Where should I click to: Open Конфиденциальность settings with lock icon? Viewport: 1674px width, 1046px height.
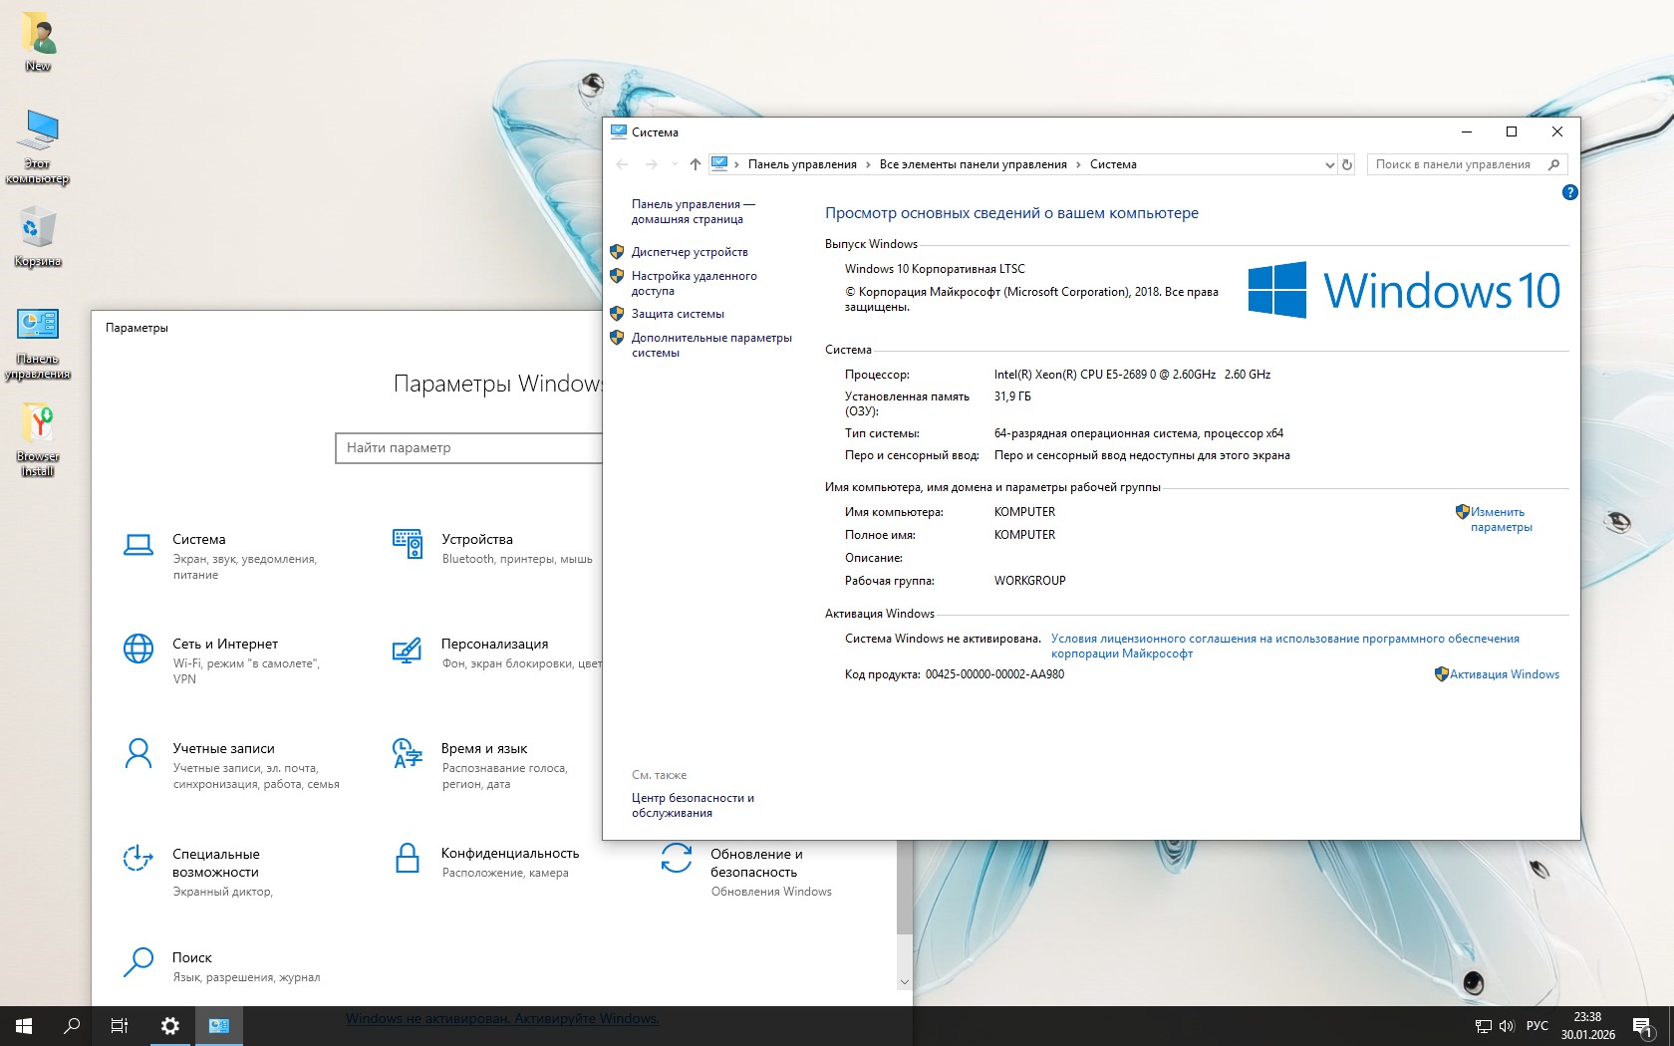pyautogui.click(x=509, y=854)
